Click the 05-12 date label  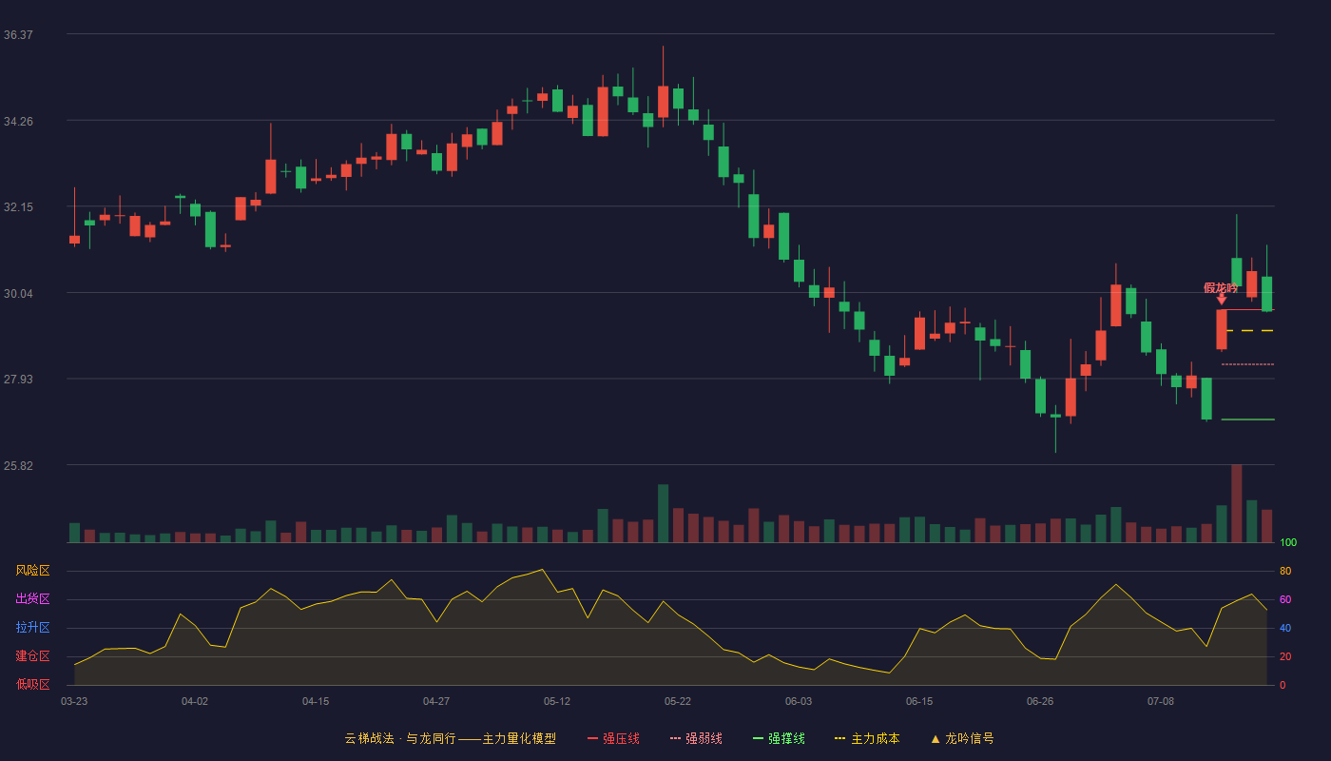[557, 701]
